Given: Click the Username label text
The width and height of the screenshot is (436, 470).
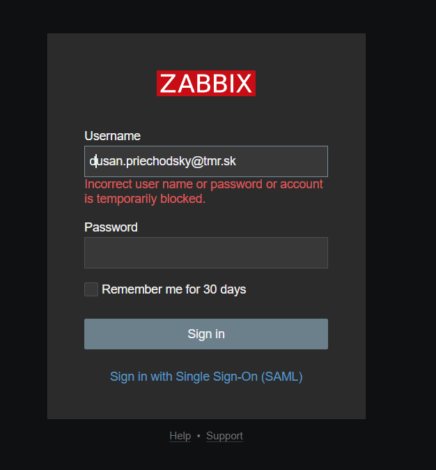Looking at the screenshot, I should 112,136.
